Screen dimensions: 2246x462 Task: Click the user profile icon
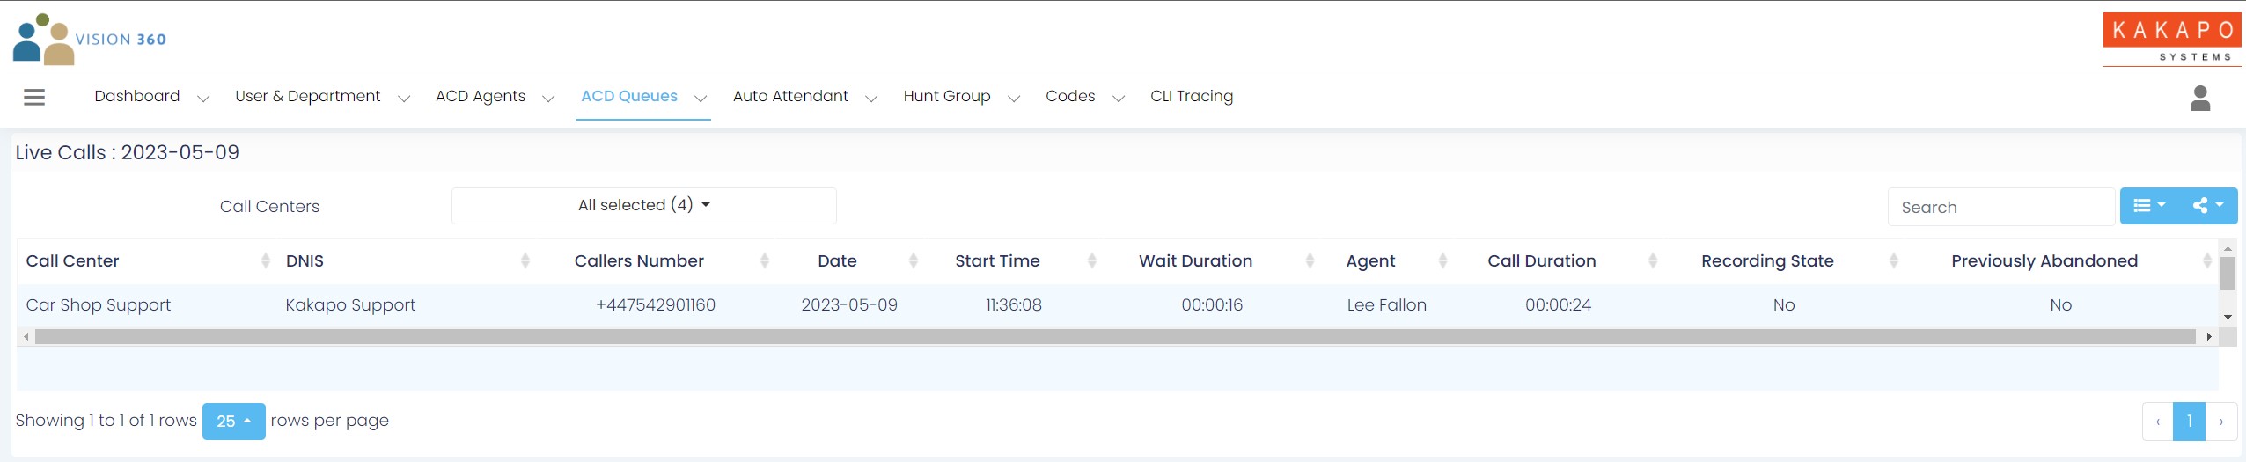(x=2199, y=98)
